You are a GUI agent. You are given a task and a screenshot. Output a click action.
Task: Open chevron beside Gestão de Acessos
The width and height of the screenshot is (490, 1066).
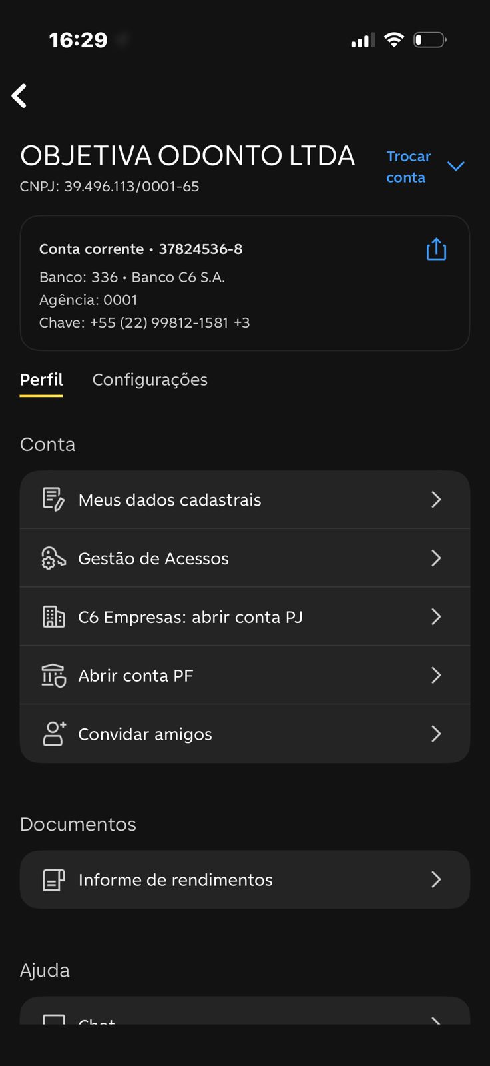(x=436, y=558)
